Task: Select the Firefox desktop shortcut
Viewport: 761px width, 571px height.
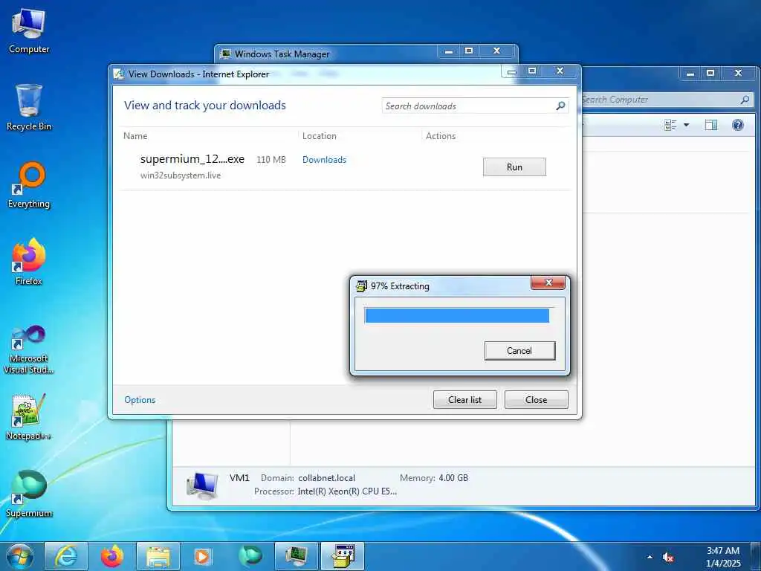Action: 29,262
